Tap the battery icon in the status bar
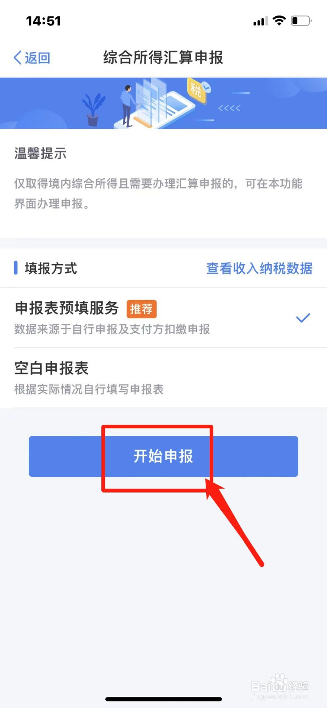Screen dimensions: 327x708 pyautogui.click(x=301, y=21)
